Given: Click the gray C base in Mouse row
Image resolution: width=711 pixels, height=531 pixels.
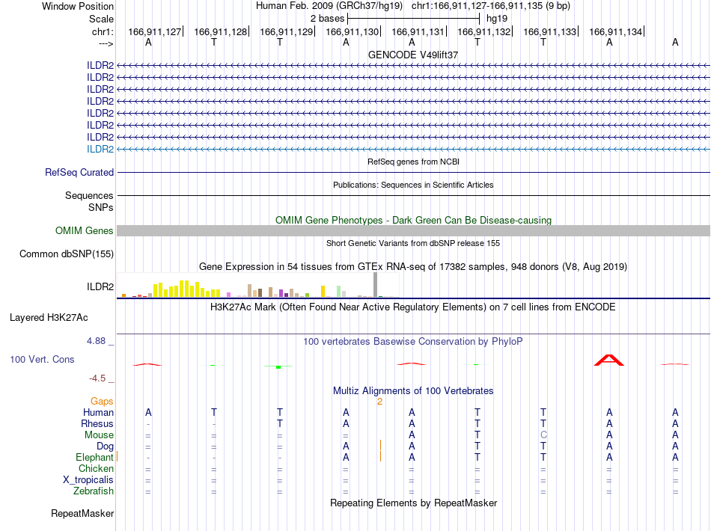Looking at the screenshot, I should [543, 435].
